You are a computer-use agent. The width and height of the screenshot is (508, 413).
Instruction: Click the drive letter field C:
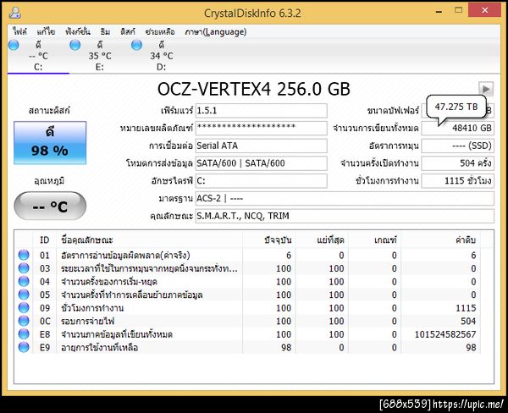(261, 181)
